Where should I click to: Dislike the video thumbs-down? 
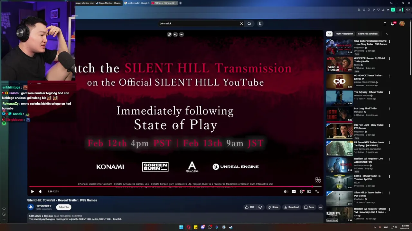(x=260, y=207)
